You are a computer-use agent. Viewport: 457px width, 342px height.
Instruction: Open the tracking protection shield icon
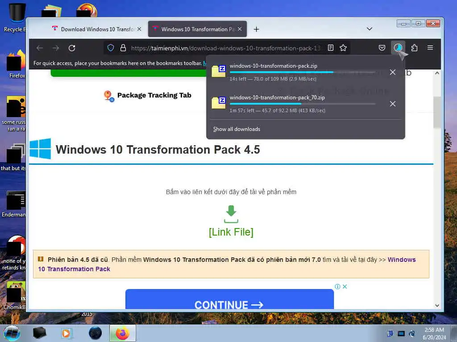[111, 48]
